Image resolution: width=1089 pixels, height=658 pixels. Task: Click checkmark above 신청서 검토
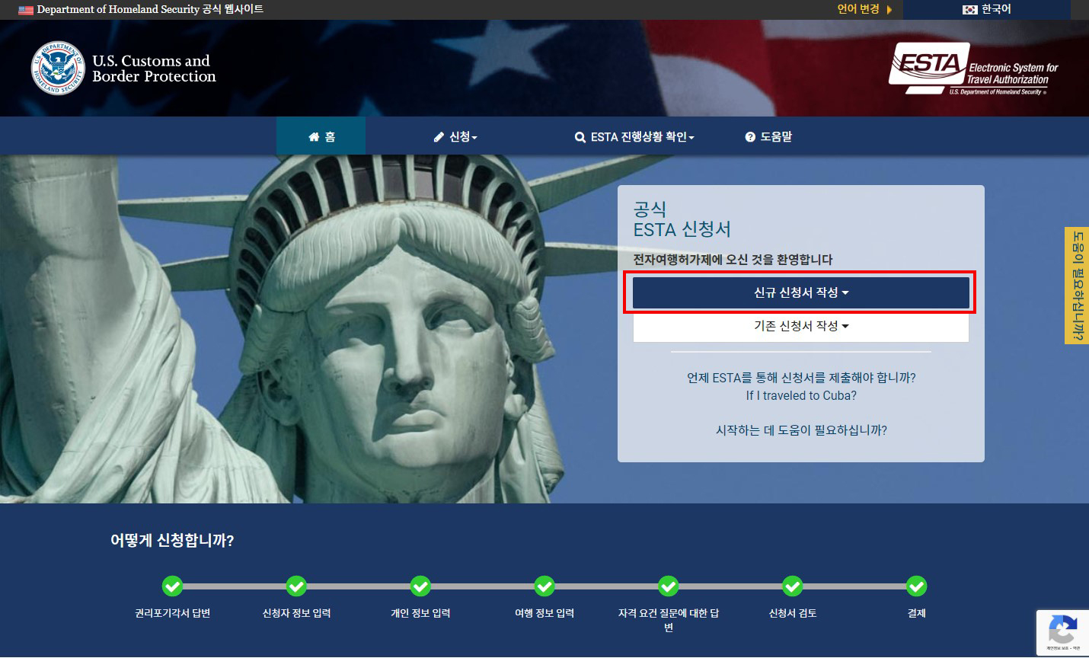coord(793,586)
